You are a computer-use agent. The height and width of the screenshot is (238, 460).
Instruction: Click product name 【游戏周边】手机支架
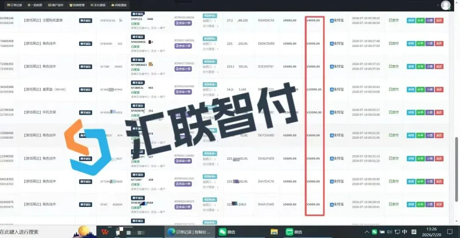tap(39, 112)
